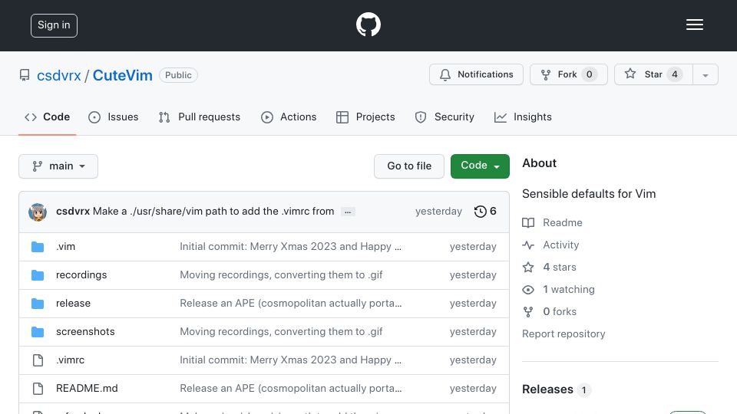
Task: Open the README.md file
Action: pyautogui.click(x=87, y=388)
